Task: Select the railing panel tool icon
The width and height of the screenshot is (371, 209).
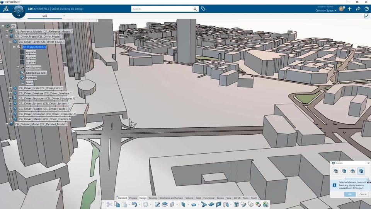Action: point(219,204)
